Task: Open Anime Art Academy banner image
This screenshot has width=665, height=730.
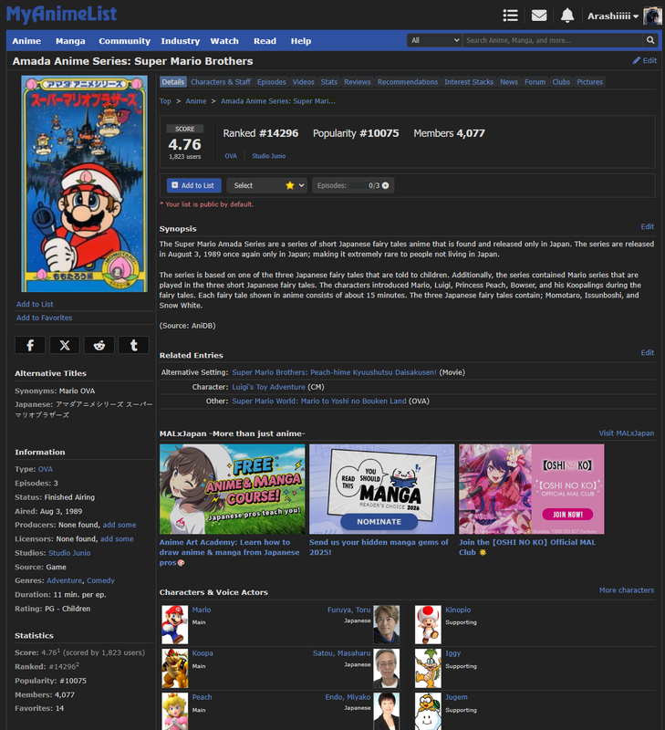Action: point(233,489)
